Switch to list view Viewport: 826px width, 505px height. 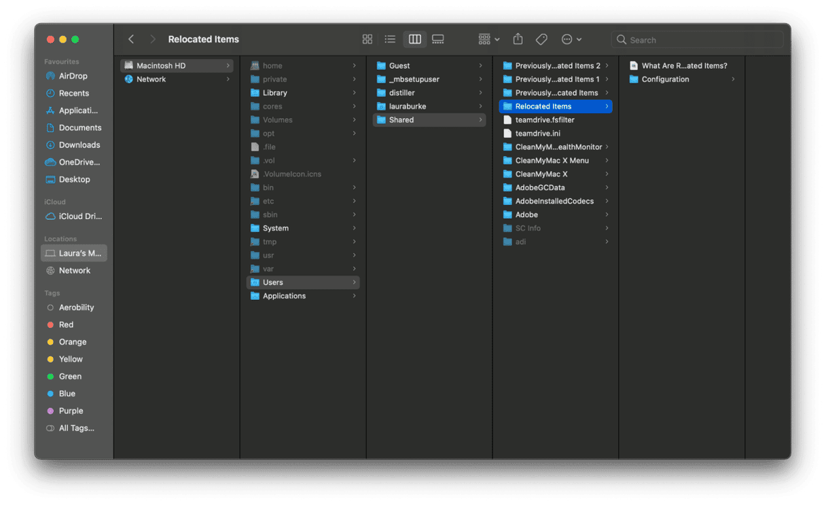coord(390,39)
